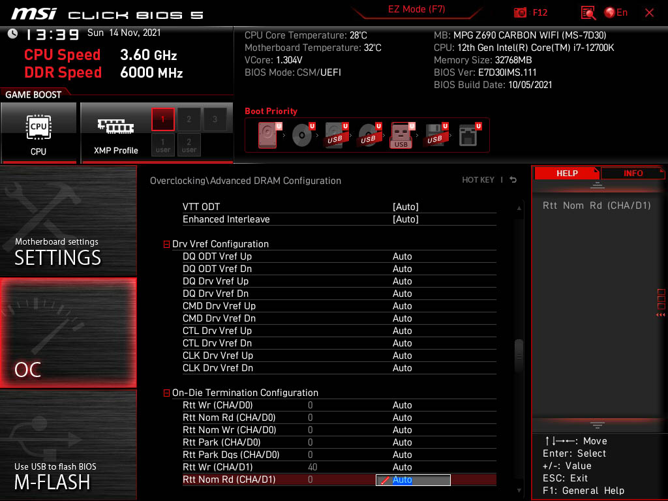Screen dimensions: 668x501
Task: Open the Enhanced Interleave [Auto] option
Action: pyautogui.click(x=405, y=219)
